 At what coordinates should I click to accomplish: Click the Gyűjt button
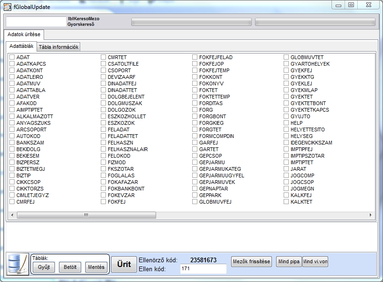click(44, 267)
